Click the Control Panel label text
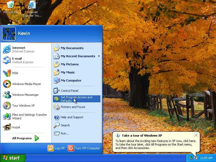The image size is (216, 162). coord(69,91)
